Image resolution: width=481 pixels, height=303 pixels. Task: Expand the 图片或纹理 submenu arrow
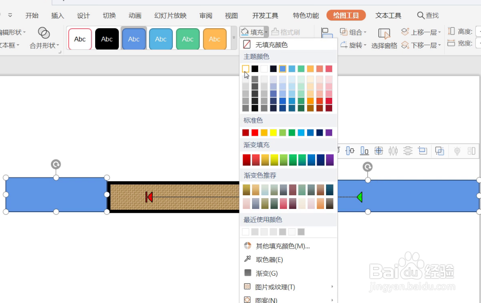[331, 287]
